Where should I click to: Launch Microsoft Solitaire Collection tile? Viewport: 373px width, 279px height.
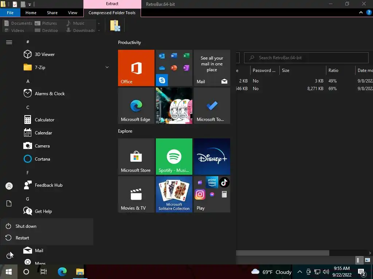174,194
